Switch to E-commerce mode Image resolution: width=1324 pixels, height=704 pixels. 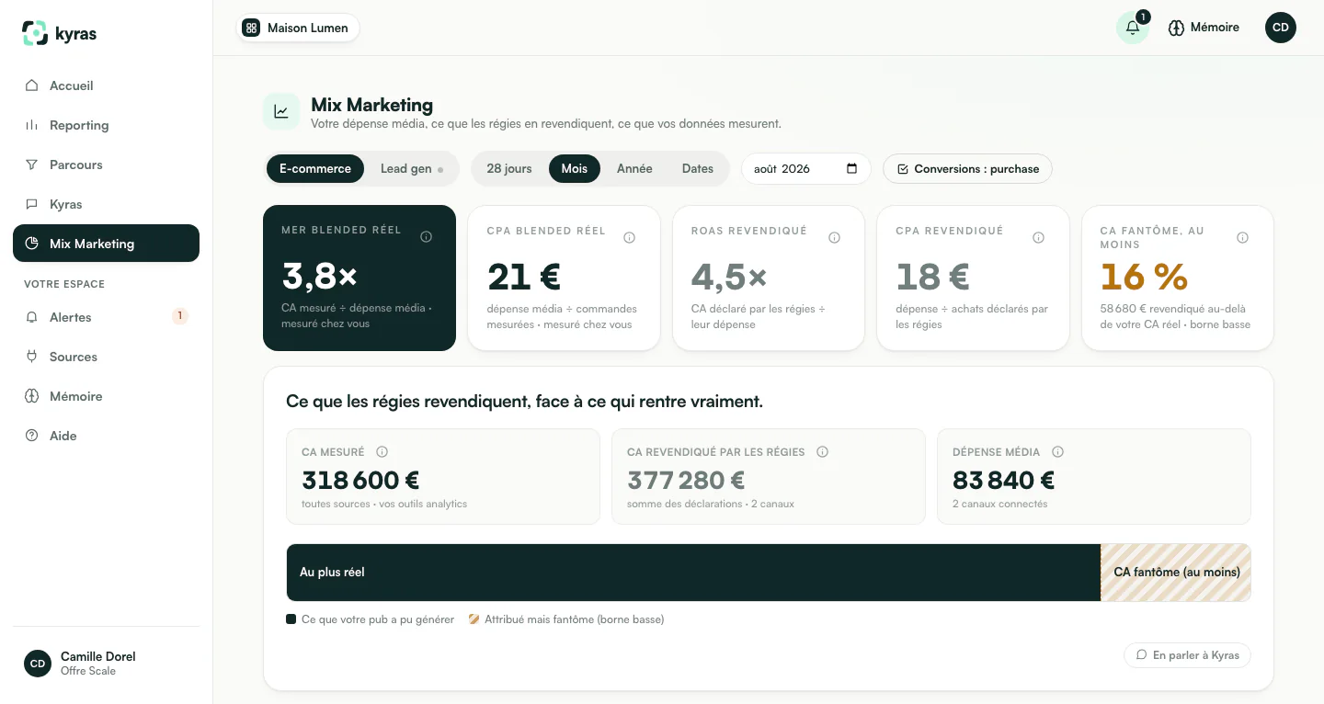315,169
